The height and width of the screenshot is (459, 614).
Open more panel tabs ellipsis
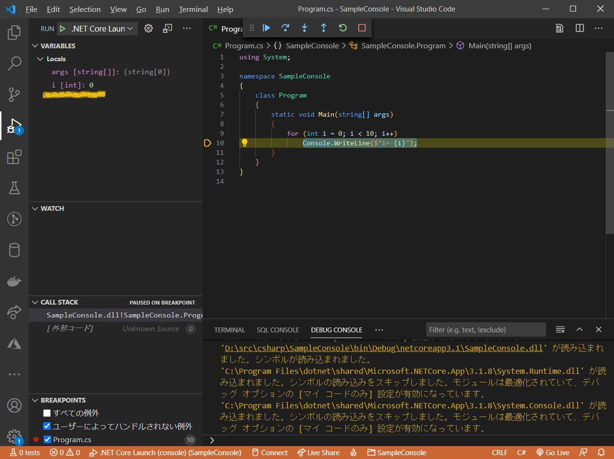(379, 330)
